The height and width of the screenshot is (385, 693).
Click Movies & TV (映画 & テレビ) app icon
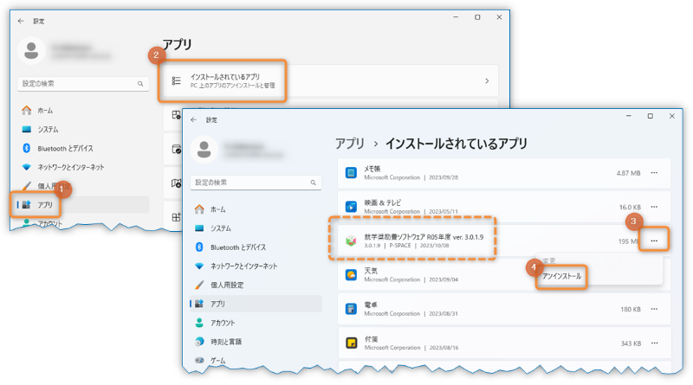[x=351, y=207]
